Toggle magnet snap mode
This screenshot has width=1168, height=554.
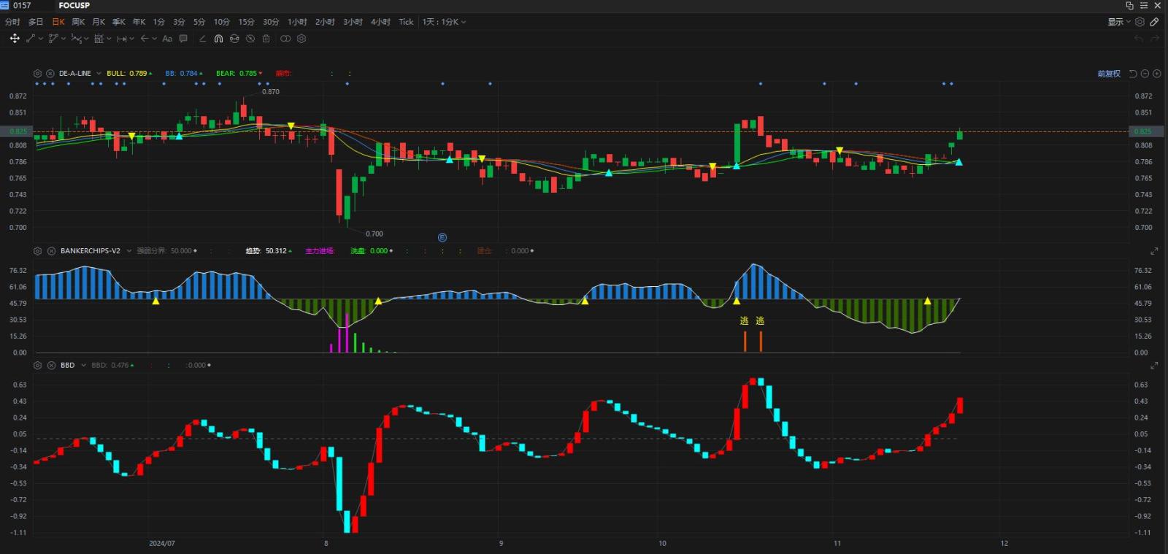[218, 39]
